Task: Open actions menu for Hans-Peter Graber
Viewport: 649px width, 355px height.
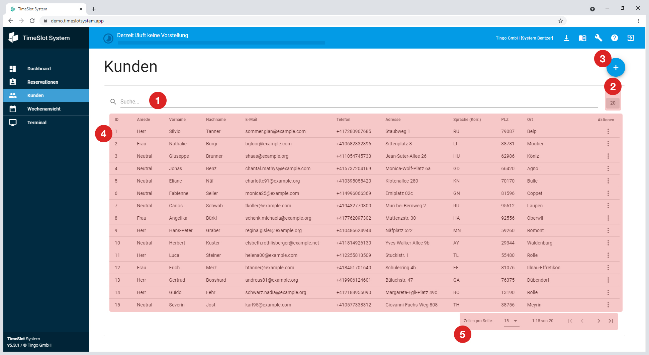Action: (608, 230)
